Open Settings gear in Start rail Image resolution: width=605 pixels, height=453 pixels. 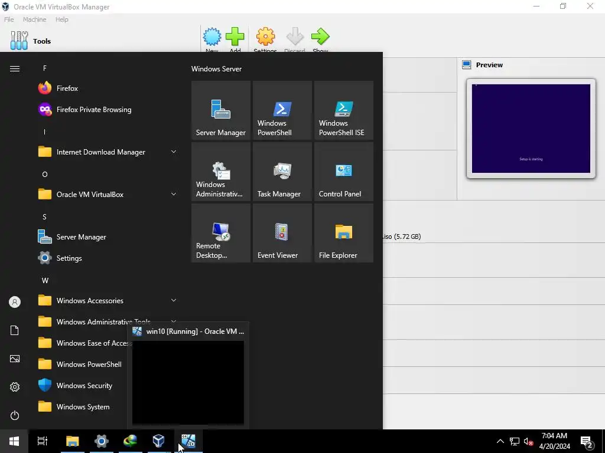15,387
